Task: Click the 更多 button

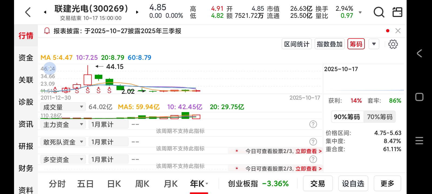Action: pos(387,183)
